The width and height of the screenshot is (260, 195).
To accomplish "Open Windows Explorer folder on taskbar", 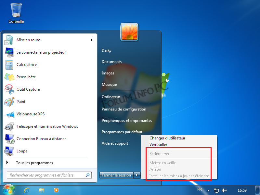I will tap(41, 190).
